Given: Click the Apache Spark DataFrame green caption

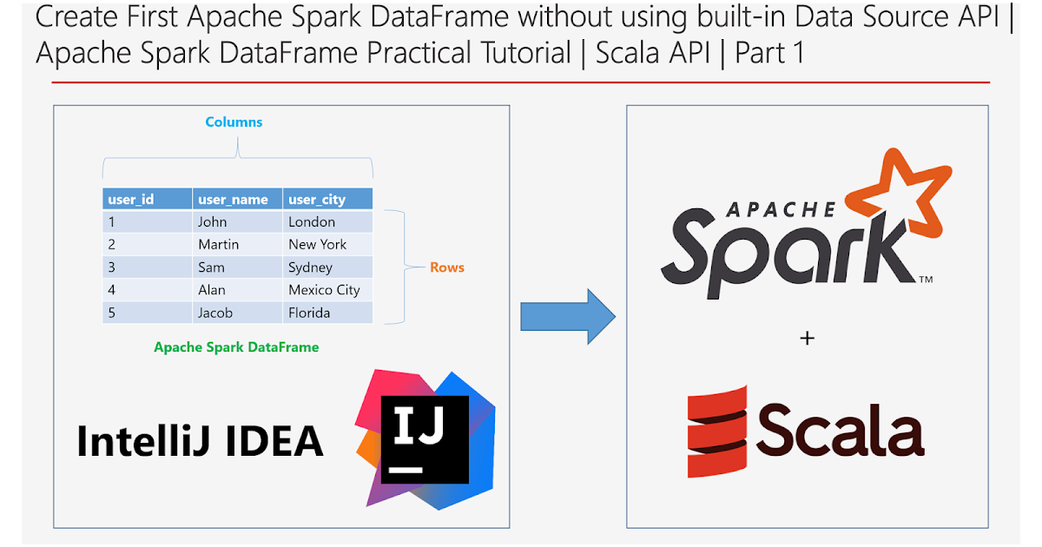Looking at the screenshot, I should (237, 346).
